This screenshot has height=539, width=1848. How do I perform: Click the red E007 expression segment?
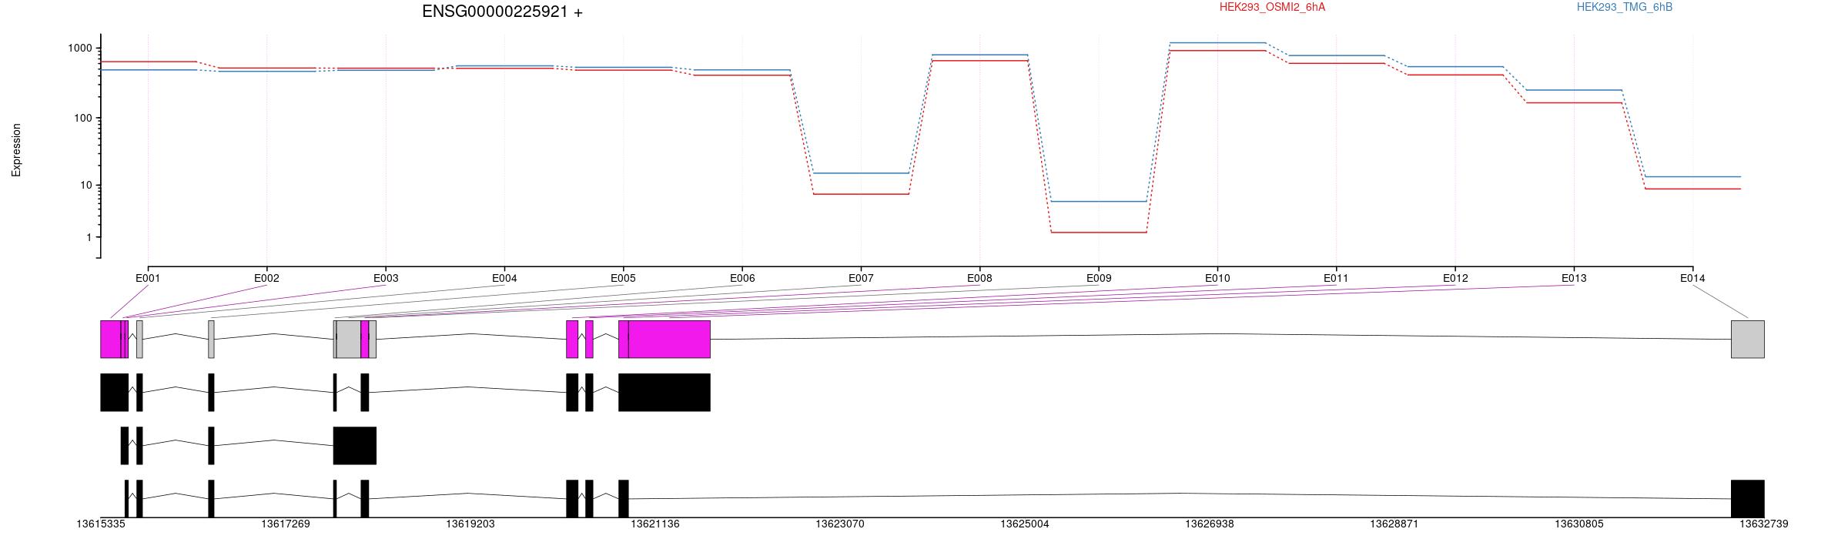861,194
